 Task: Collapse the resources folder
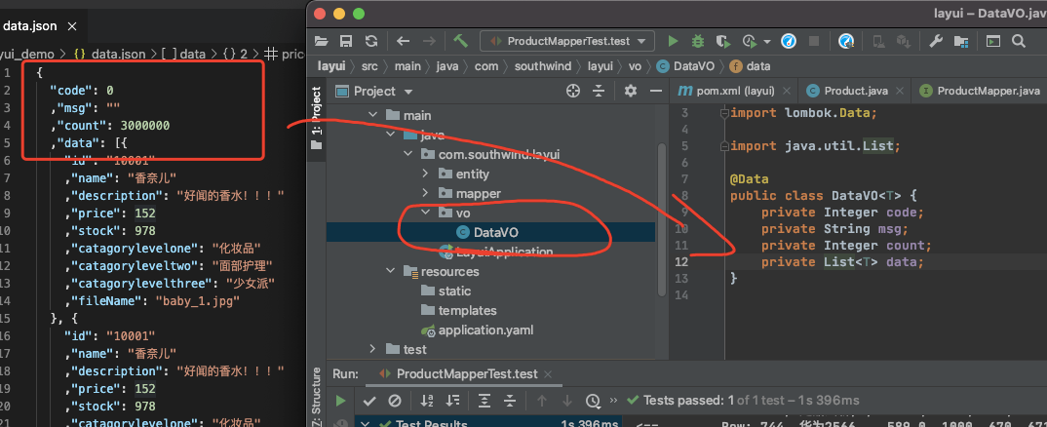pyautogui.click(x=391, y=271)
